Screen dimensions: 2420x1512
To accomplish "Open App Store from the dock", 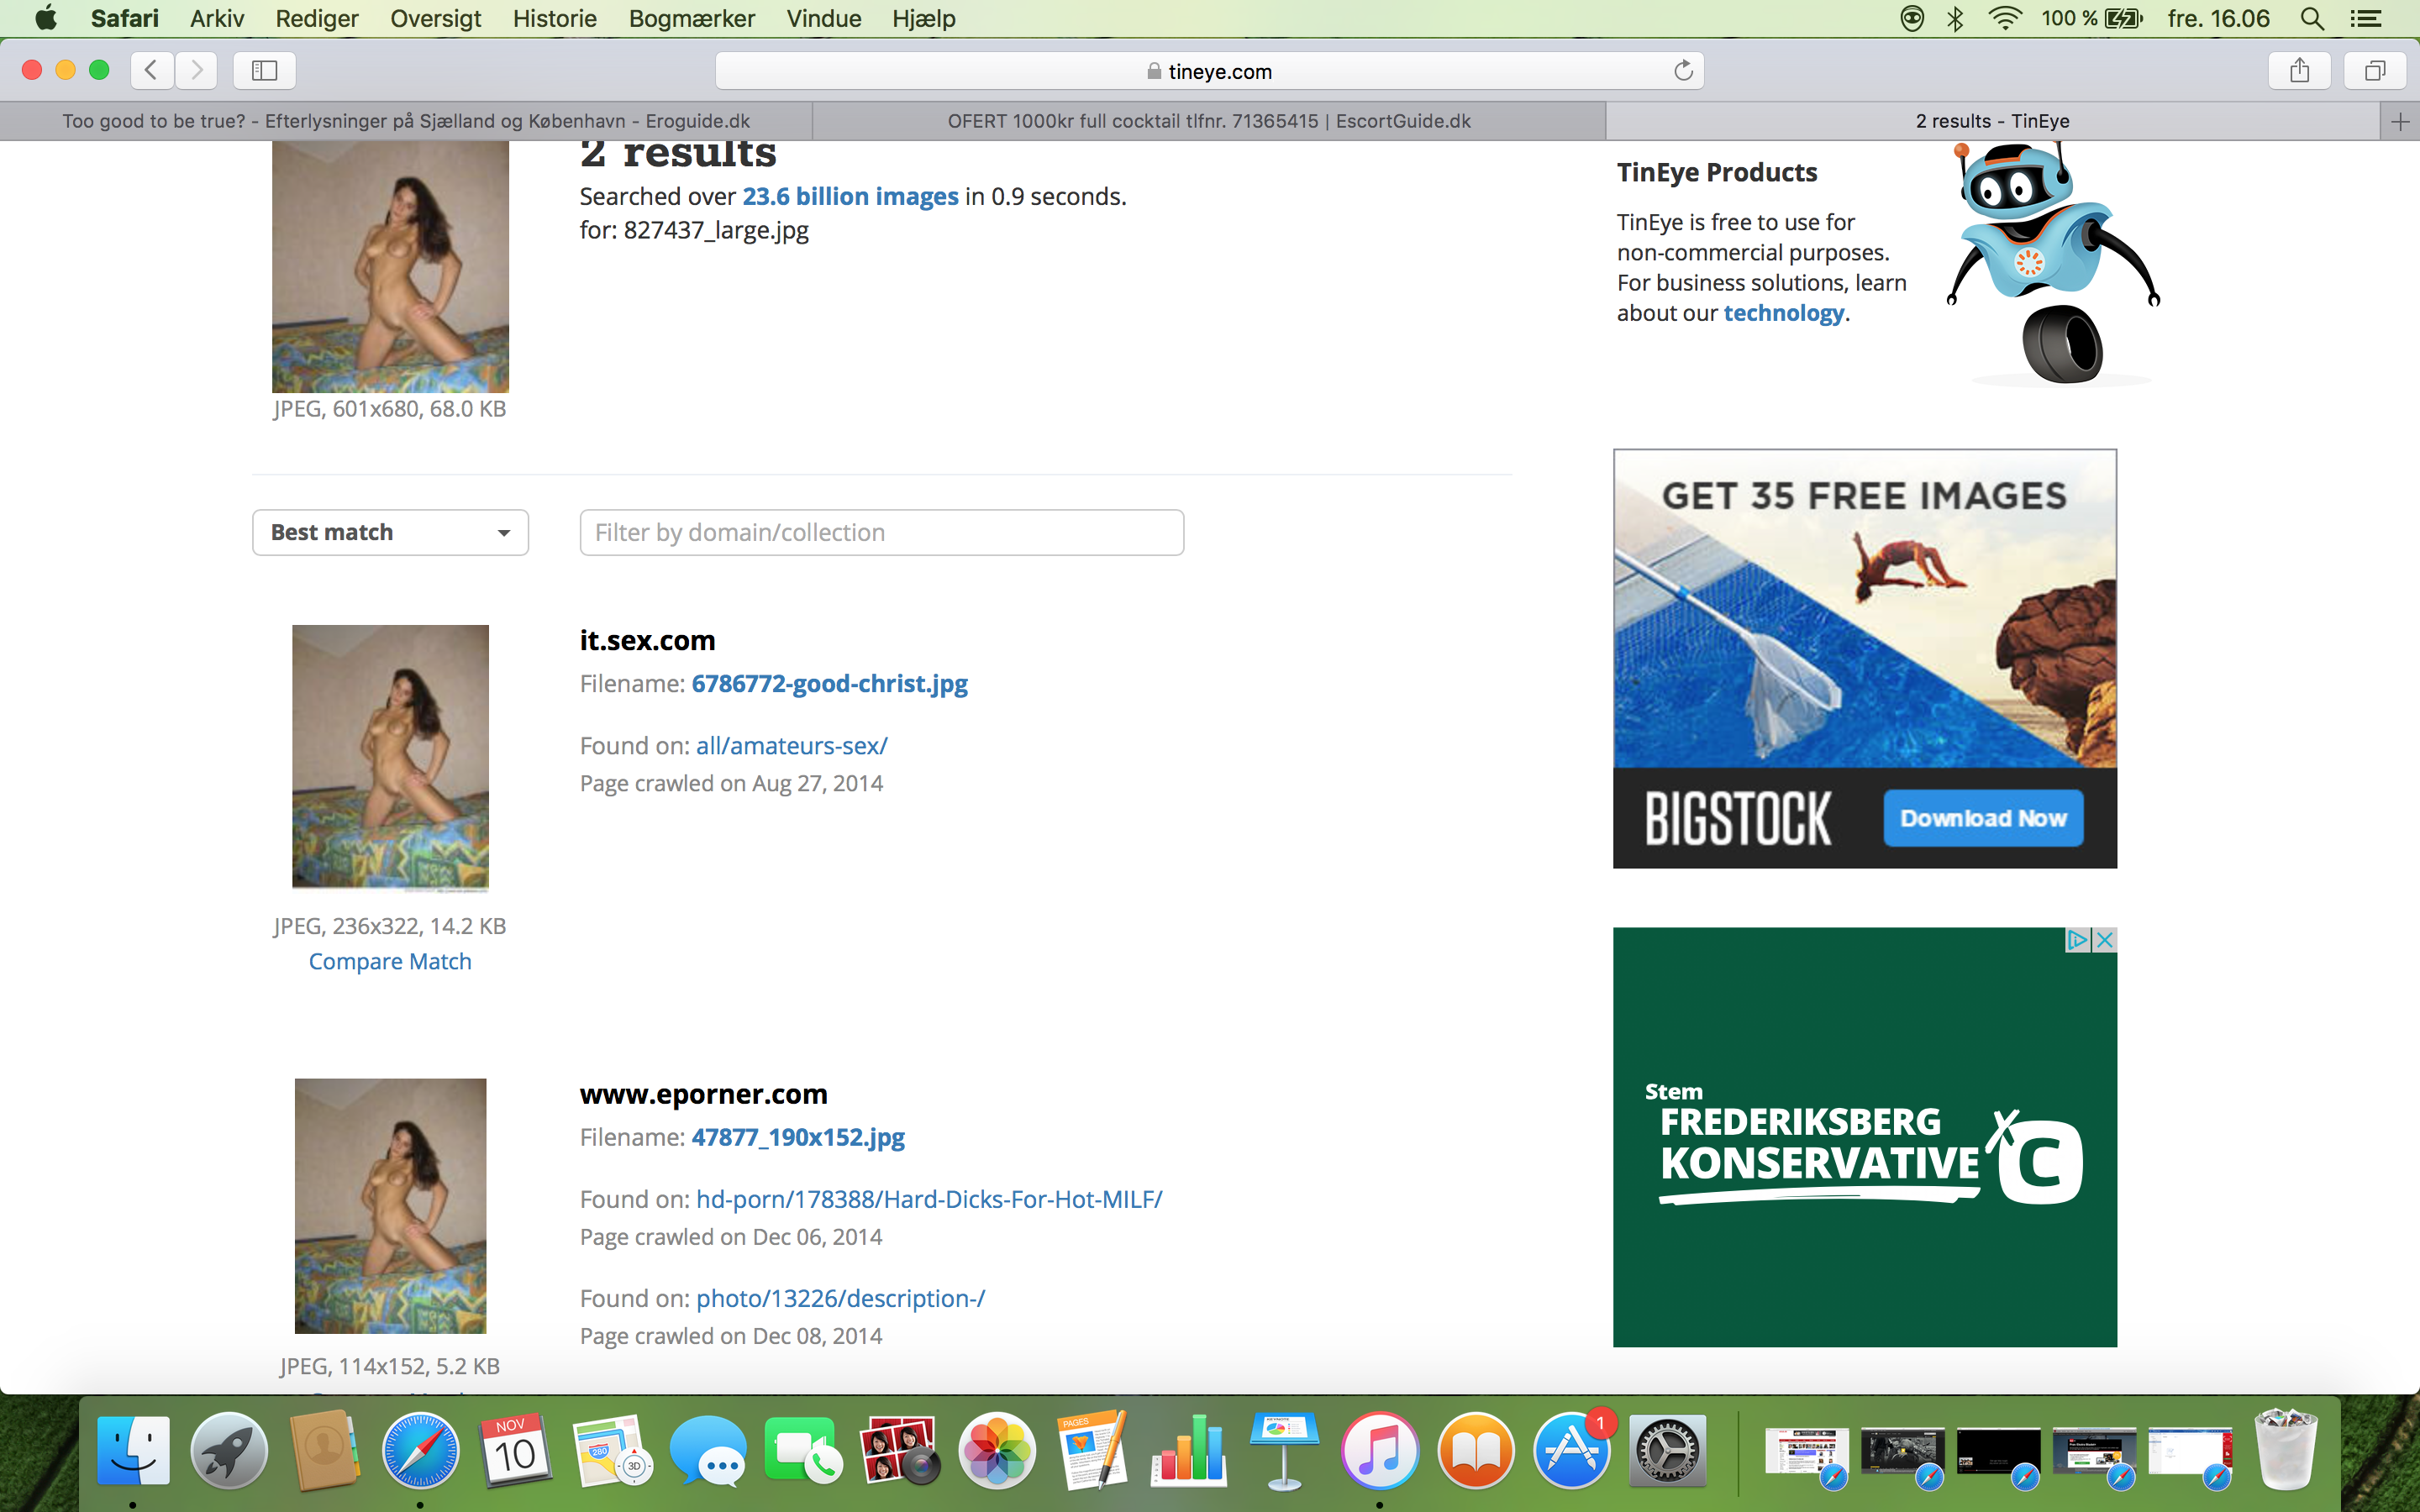I will pos(1572,1450).
